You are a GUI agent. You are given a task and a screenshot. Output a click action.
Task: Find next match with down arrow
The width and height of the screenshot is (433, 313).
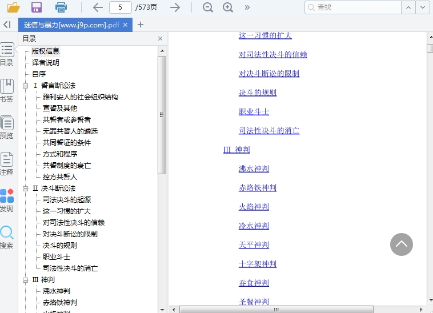pos(423,7)
